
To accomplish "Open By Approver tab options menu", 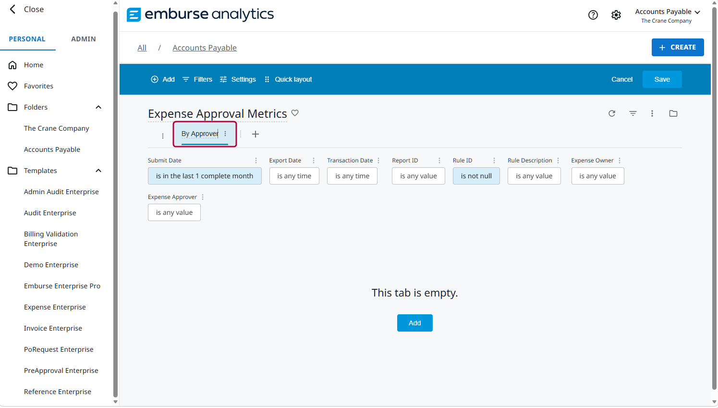I will [225, 134].
